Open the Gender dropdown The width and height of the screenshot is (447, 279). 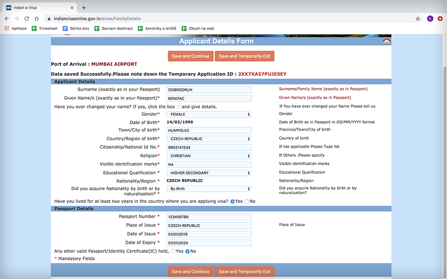tap(208, 115)
